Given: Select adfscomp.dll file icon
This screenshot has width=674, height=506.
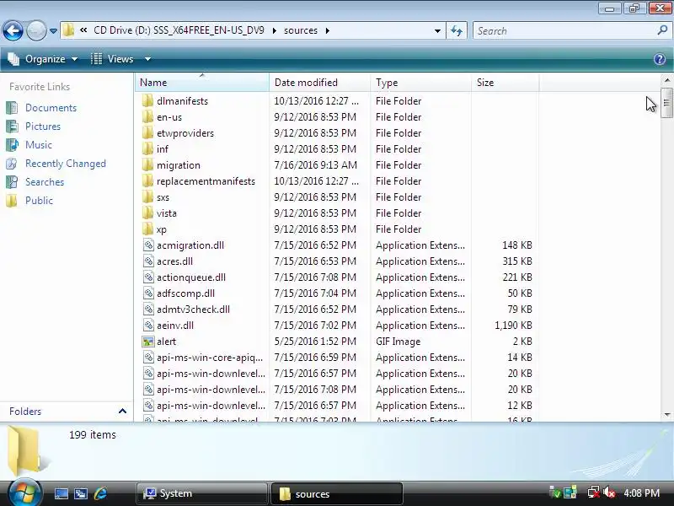Looking at the screenshot, I should [148, 293].
